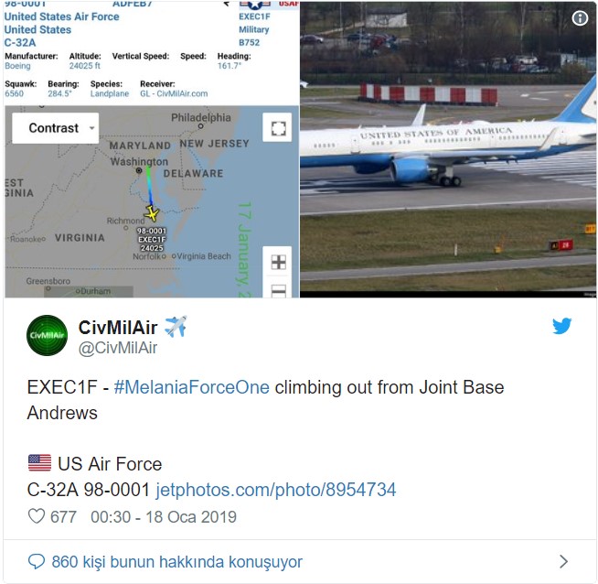Click the map zoom-in plus button
This screenshot has width=598, height=584.
pos(278,262)
